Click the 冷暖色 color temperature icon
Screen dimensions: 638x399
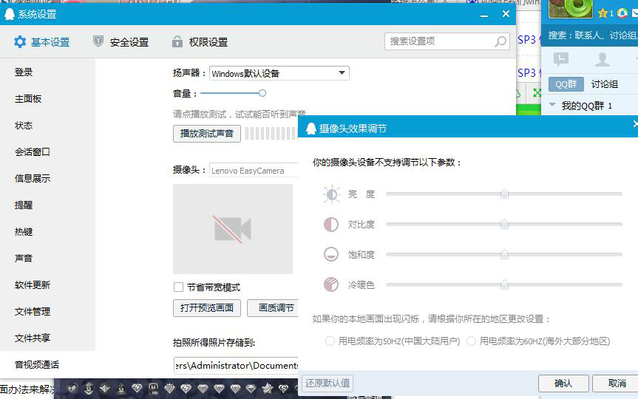(x=330, y=284)
